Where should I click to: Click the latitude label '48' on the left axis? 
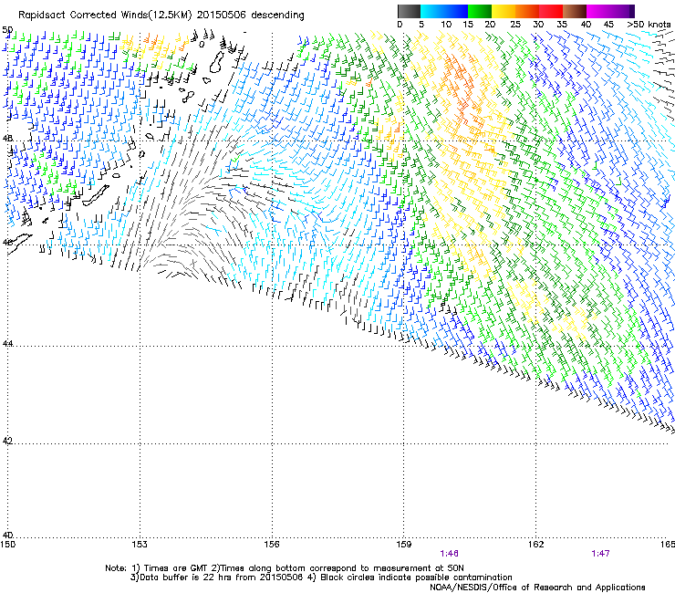click(x=7, y=138)
